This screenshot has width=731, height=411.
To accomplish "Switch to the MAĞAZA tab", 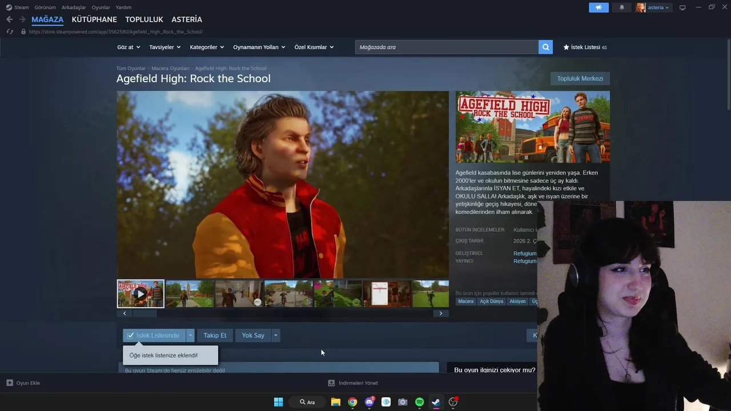I will coord(47,19).
